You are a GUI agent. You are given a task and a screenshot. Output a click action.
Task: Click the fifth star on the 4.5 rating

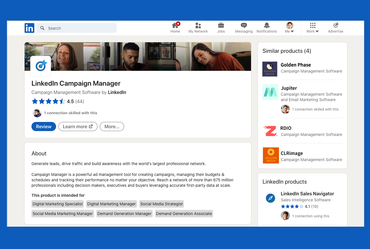point(62,101)
